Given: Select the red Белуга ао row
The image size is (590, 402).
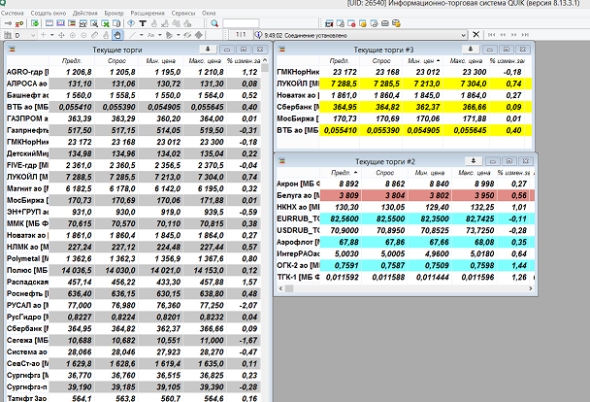Looking at the screenshot, I should click(406, 195).
